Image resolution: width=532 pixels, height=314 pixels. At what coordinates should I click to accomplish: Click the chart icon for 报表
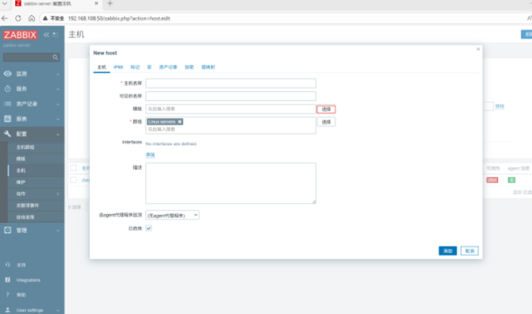[8, 119]
